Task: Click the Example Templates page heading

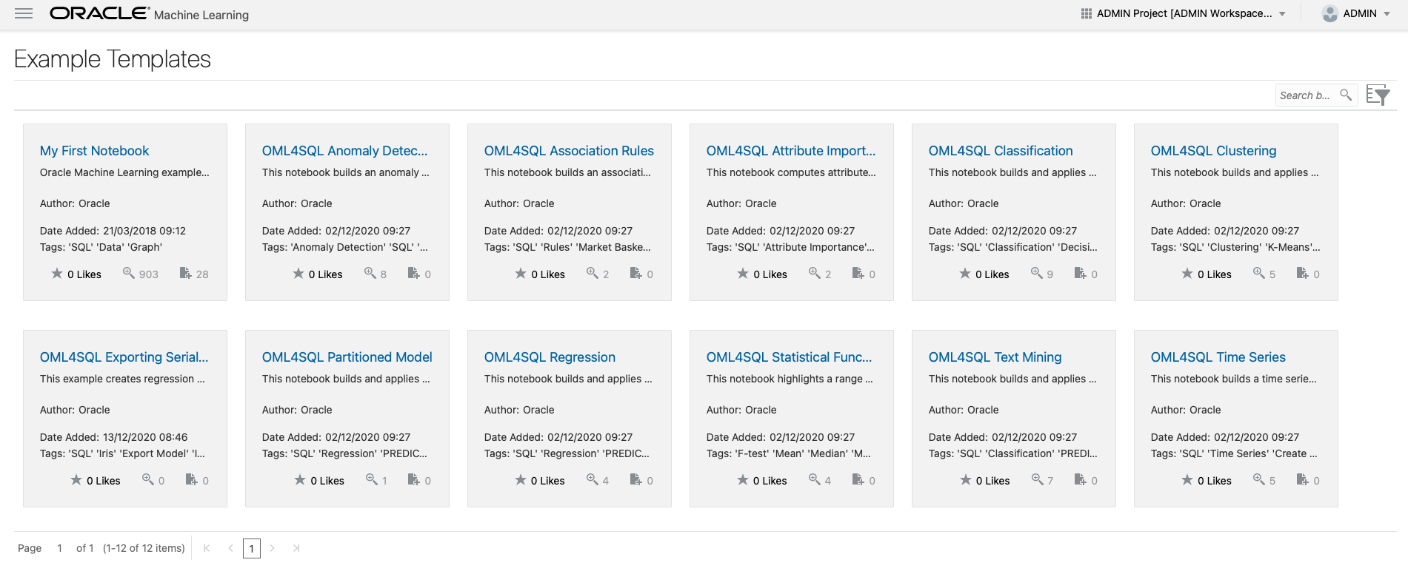Action: click(113, 59)
